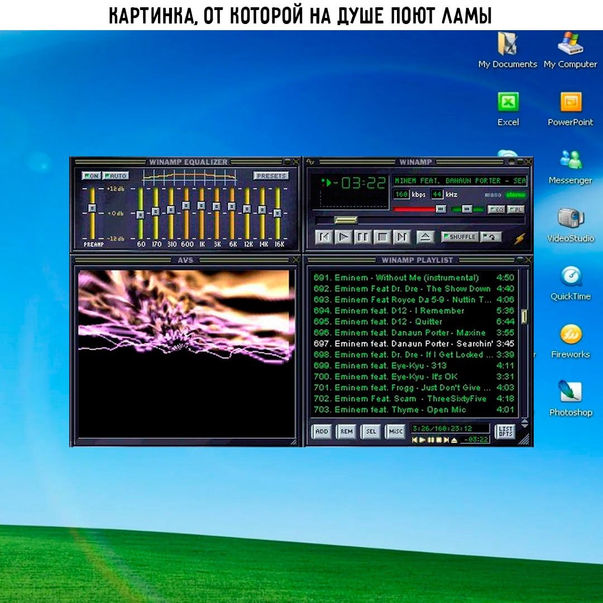Click the Winamp lightning bolt logo
The height and width of the screenshot is (603, 603).
pyautogui.click(x=519, y=238)
